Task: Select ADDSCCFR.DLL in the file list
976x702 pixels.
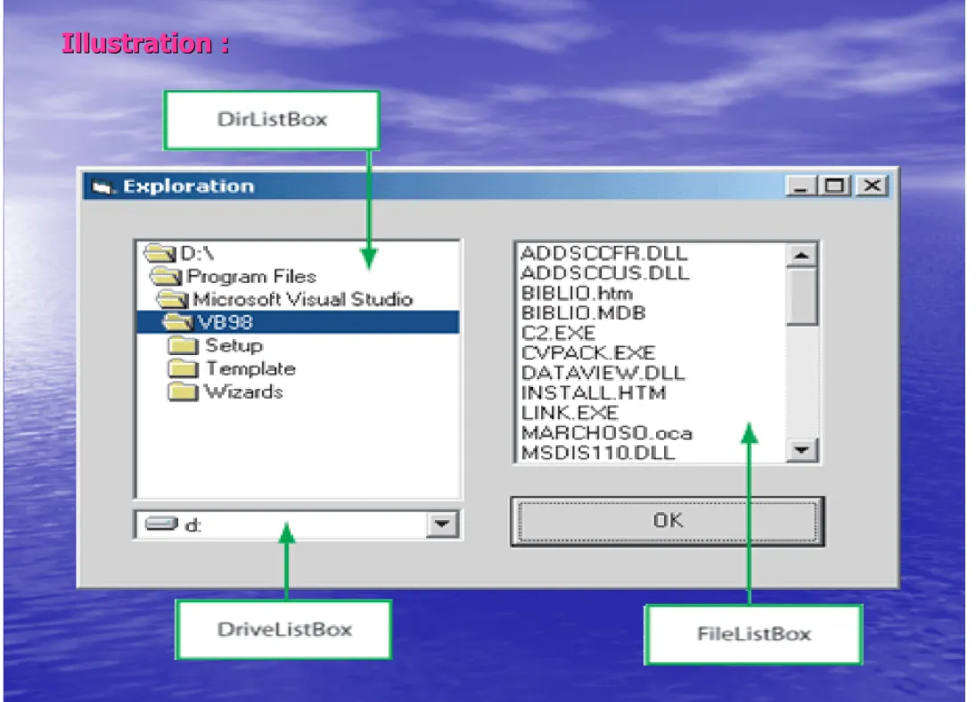Action: tap(604, 253)
